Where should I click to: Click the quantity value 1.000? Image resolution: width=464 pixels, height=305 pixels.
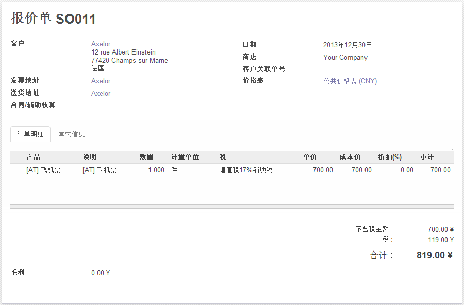point(156,170)
